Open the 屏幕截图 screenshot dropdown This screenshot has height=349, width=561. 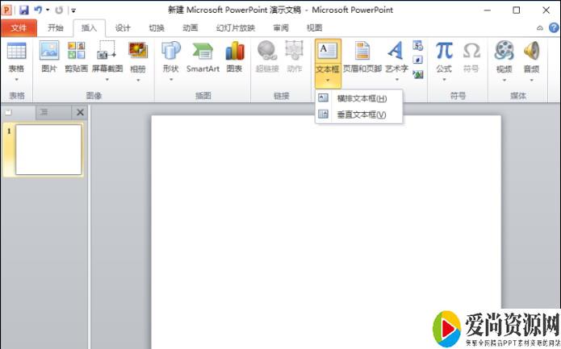pos(107,79)
